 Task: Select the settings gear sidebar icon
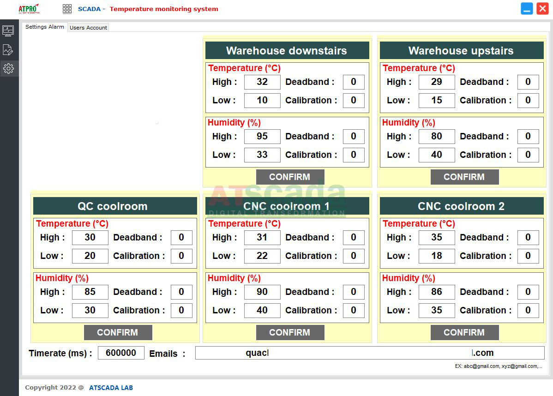(x=8, y=69)
